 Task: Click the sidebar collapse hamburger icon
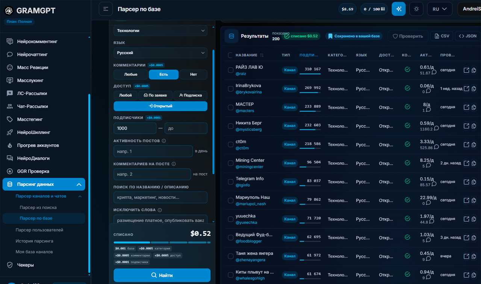click(x=106, y=9)
